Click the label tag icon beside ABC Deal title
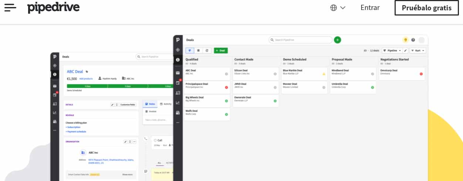 tap(87, 72)
